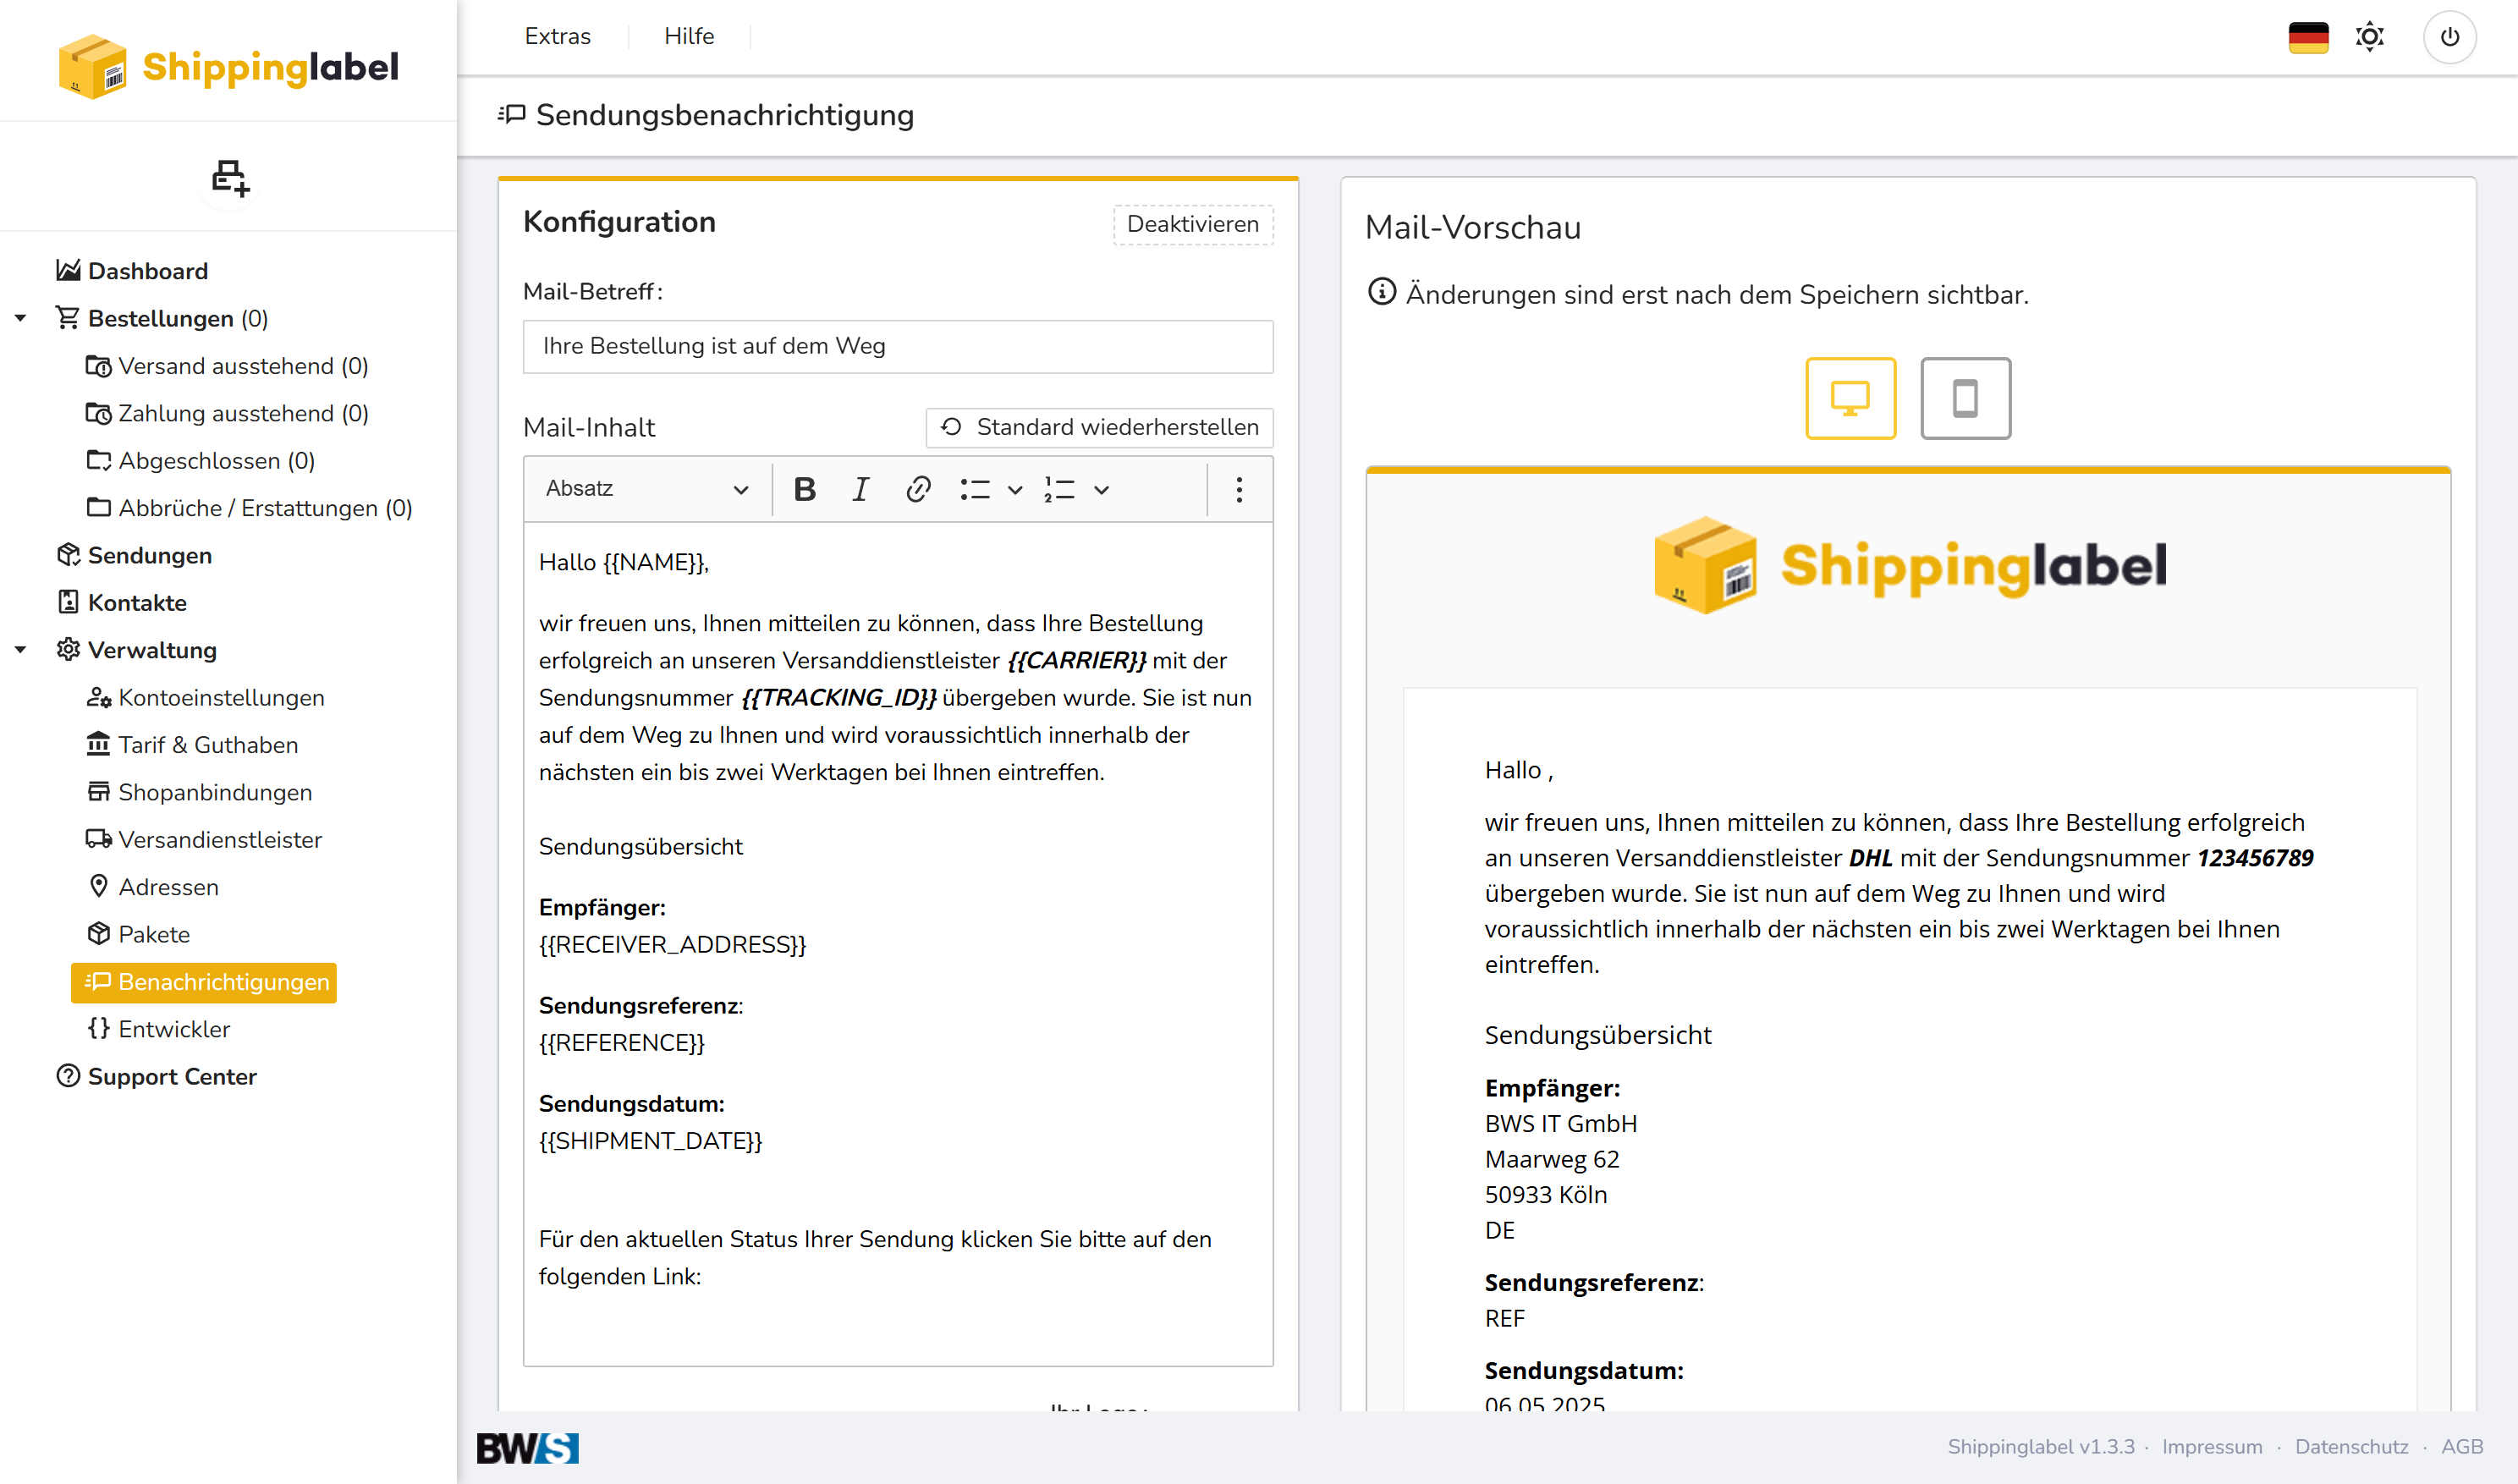The height and width of the screenshot is (1484, 2518).
Task: Click Deaktivieren to disable notification
Action: pyautogui.click(x=1192, y=224)
